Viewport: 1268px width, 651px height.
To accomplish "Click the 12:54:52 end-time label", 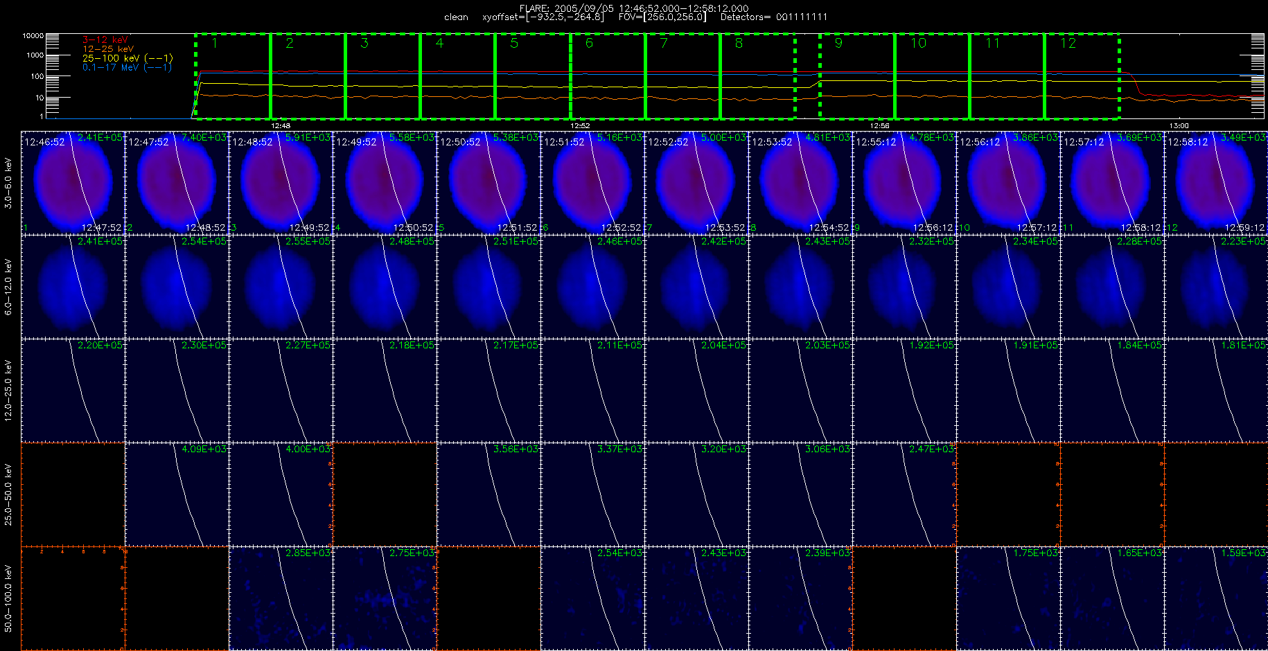I will [x=829, y=228].
